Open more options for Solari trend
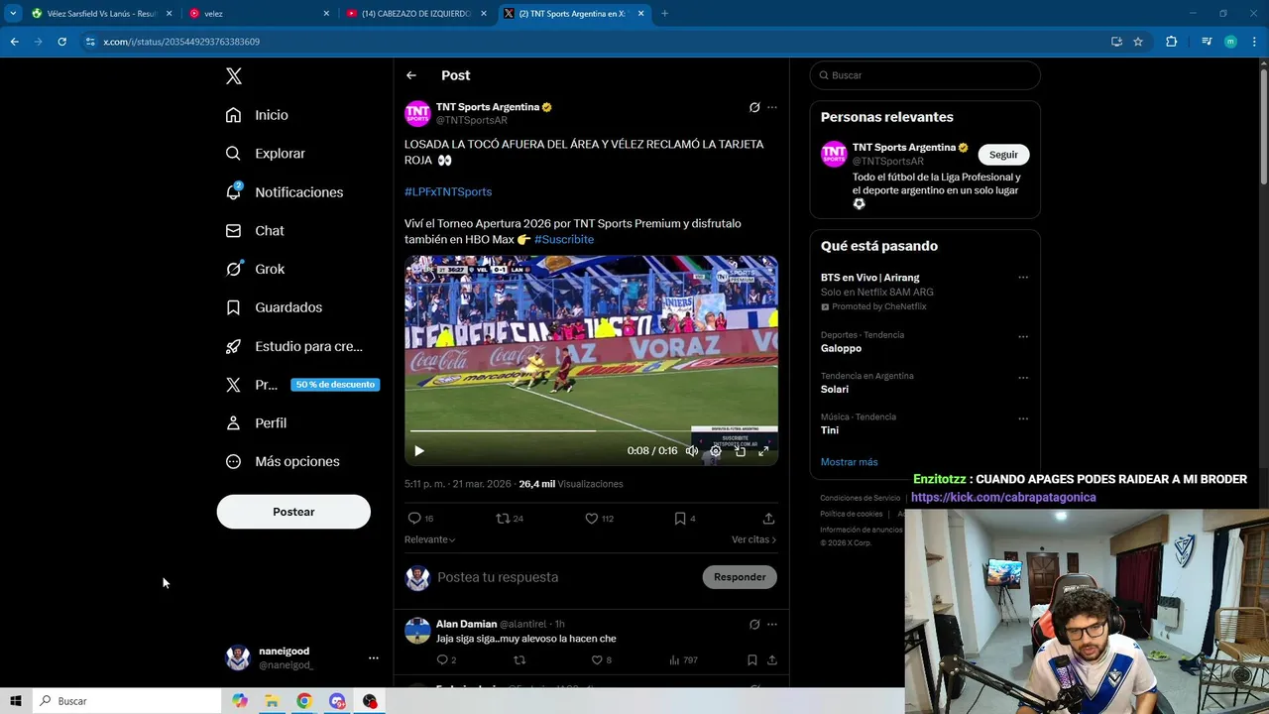This screenshot has height=714, width=1269. pos(1023,378)
